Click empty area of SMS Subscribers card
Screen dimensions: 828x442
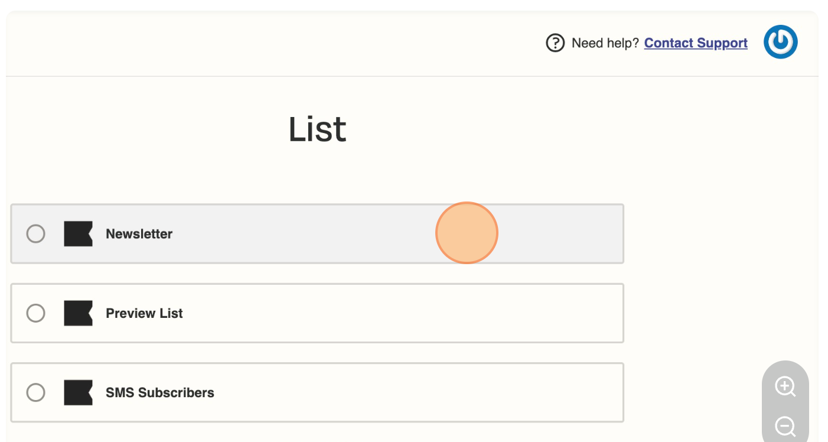(413, 392)
